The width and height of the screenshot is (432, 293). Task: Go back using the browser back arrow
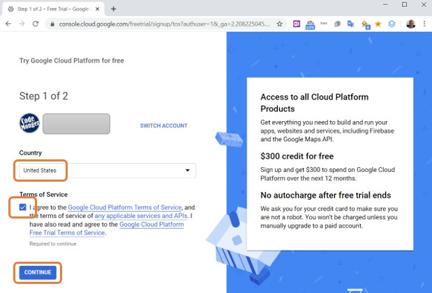point(8,24)
